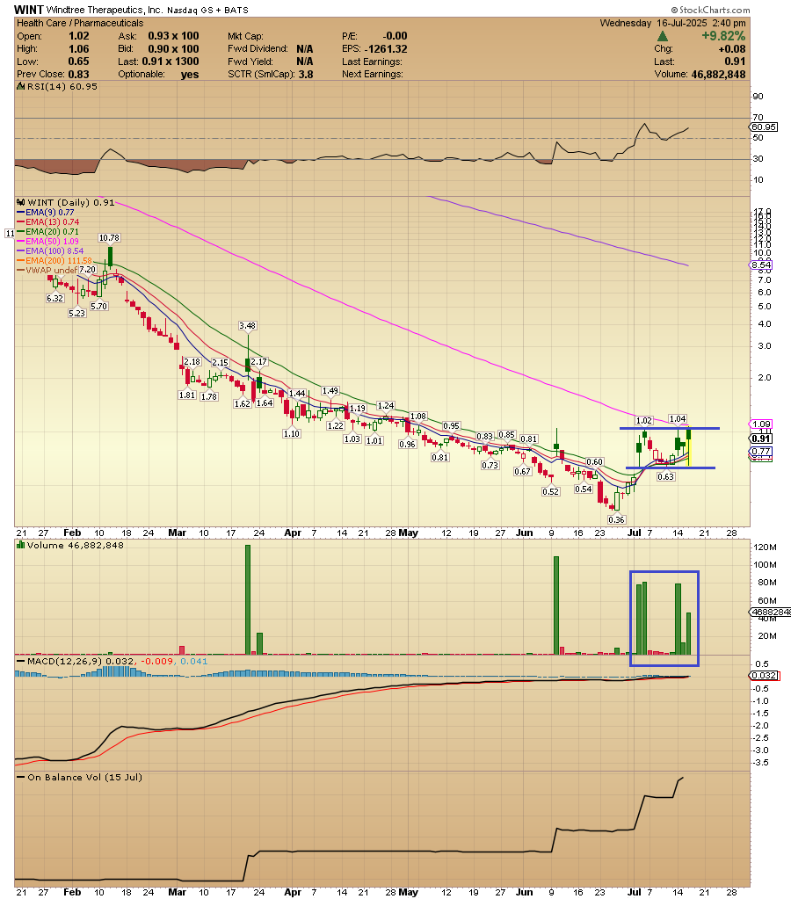The width and height of the screenshot is (791, 899).
Task: Click the 0.36 low price label
Action: [x=617, y=520]
